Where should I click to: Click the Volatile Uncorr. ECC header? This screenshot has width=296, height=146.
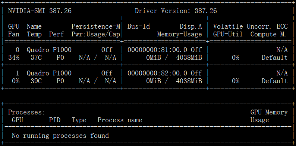pos(250,26)
